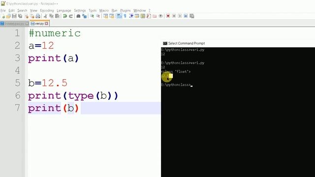315x177 pixels.
Task: Open the Macro menu
Action: 104,10
